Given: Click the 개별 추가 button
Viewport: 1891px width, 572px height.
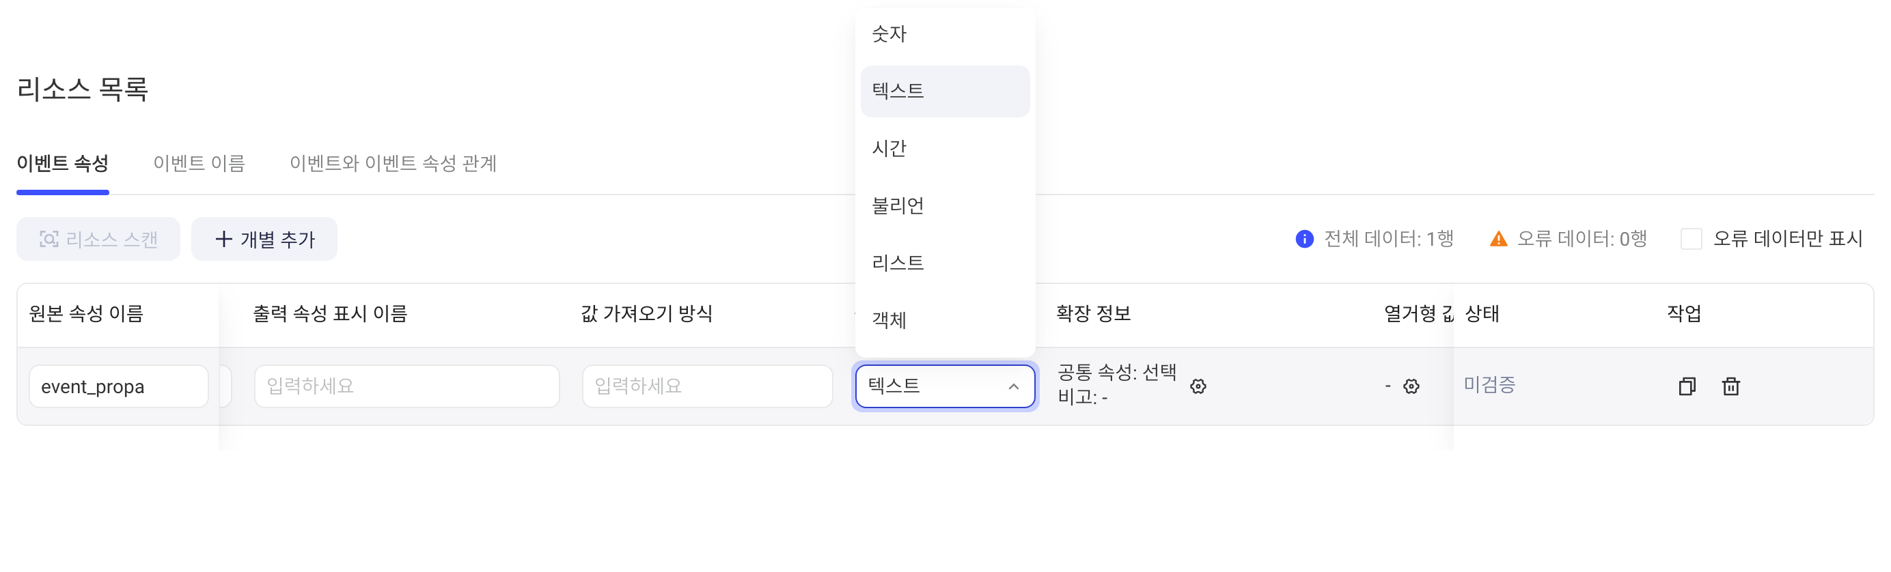Looking at the screenshot, I should pos(264,239).
